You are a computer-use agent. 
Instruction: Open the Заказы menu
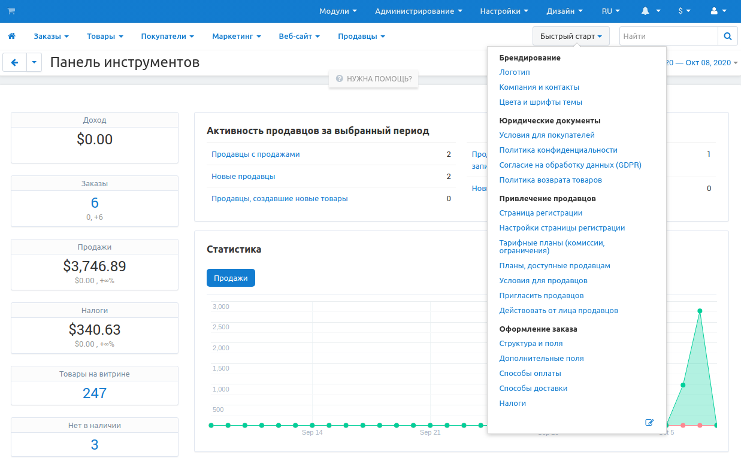click(51, 37)
